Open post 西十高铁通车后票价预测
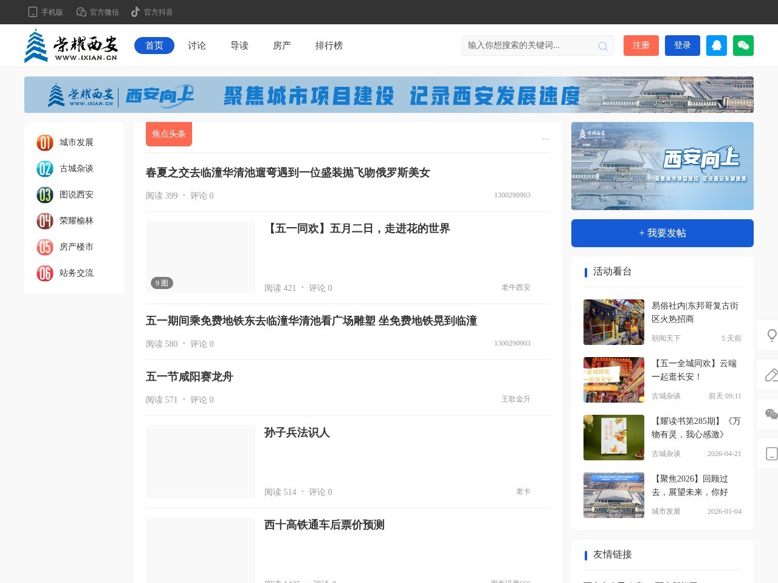The image size is (778, 583). coord(325,525)
